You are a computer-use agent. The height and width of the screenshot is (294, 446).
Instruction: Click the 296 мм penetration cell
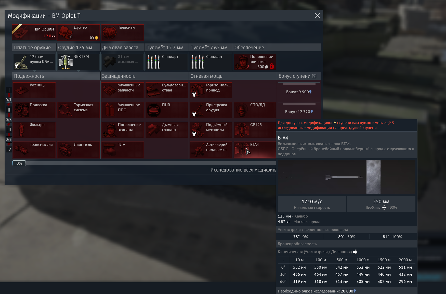405,282
